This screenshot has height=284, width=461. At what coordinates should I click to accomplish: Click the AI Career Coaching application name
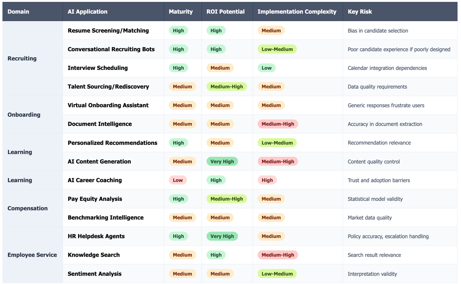pyautogui.click(x=95, y=180)
